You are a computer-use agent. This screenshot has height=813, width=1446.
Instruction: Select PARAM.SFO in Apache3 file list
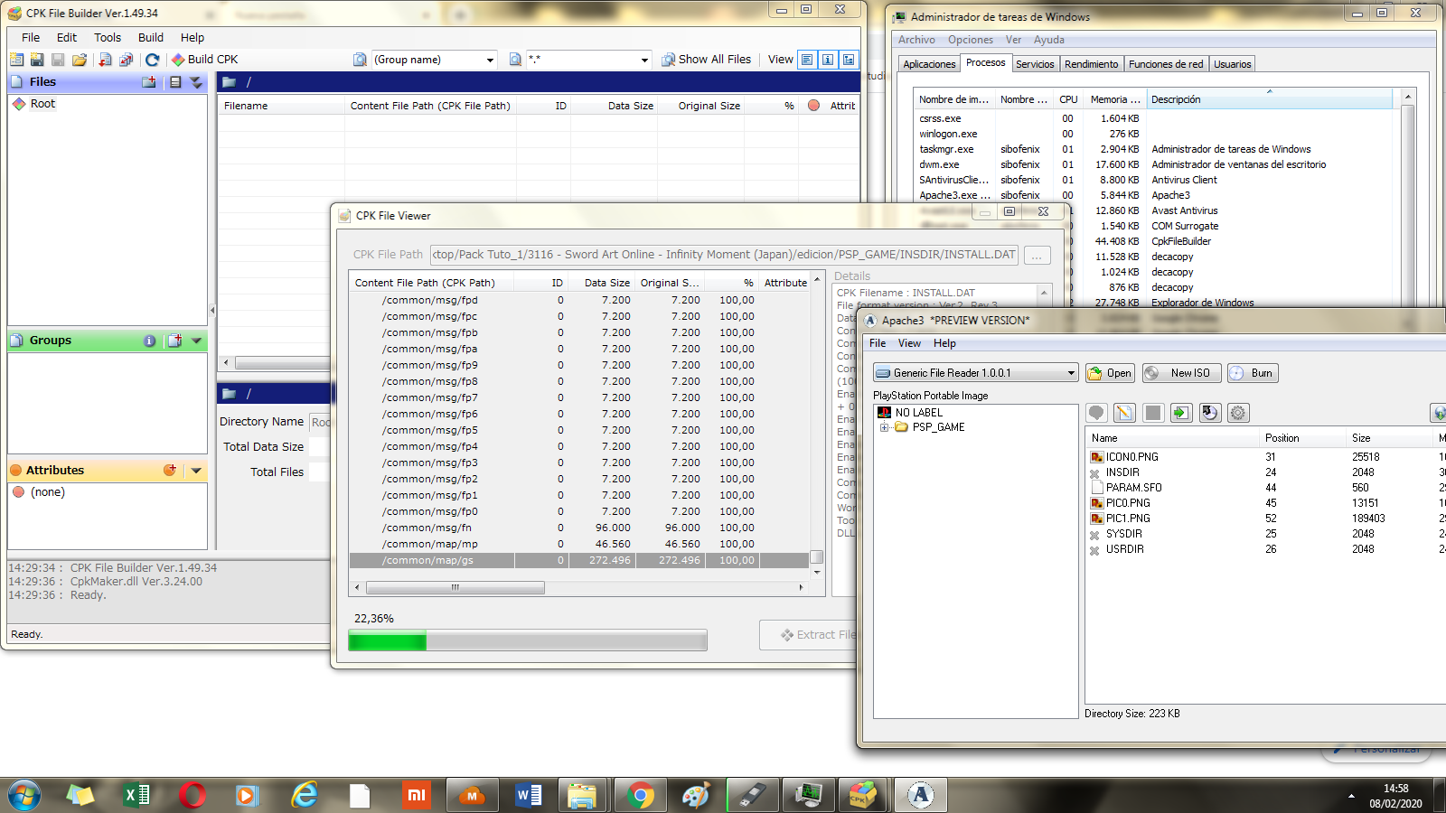point(1133,488)
